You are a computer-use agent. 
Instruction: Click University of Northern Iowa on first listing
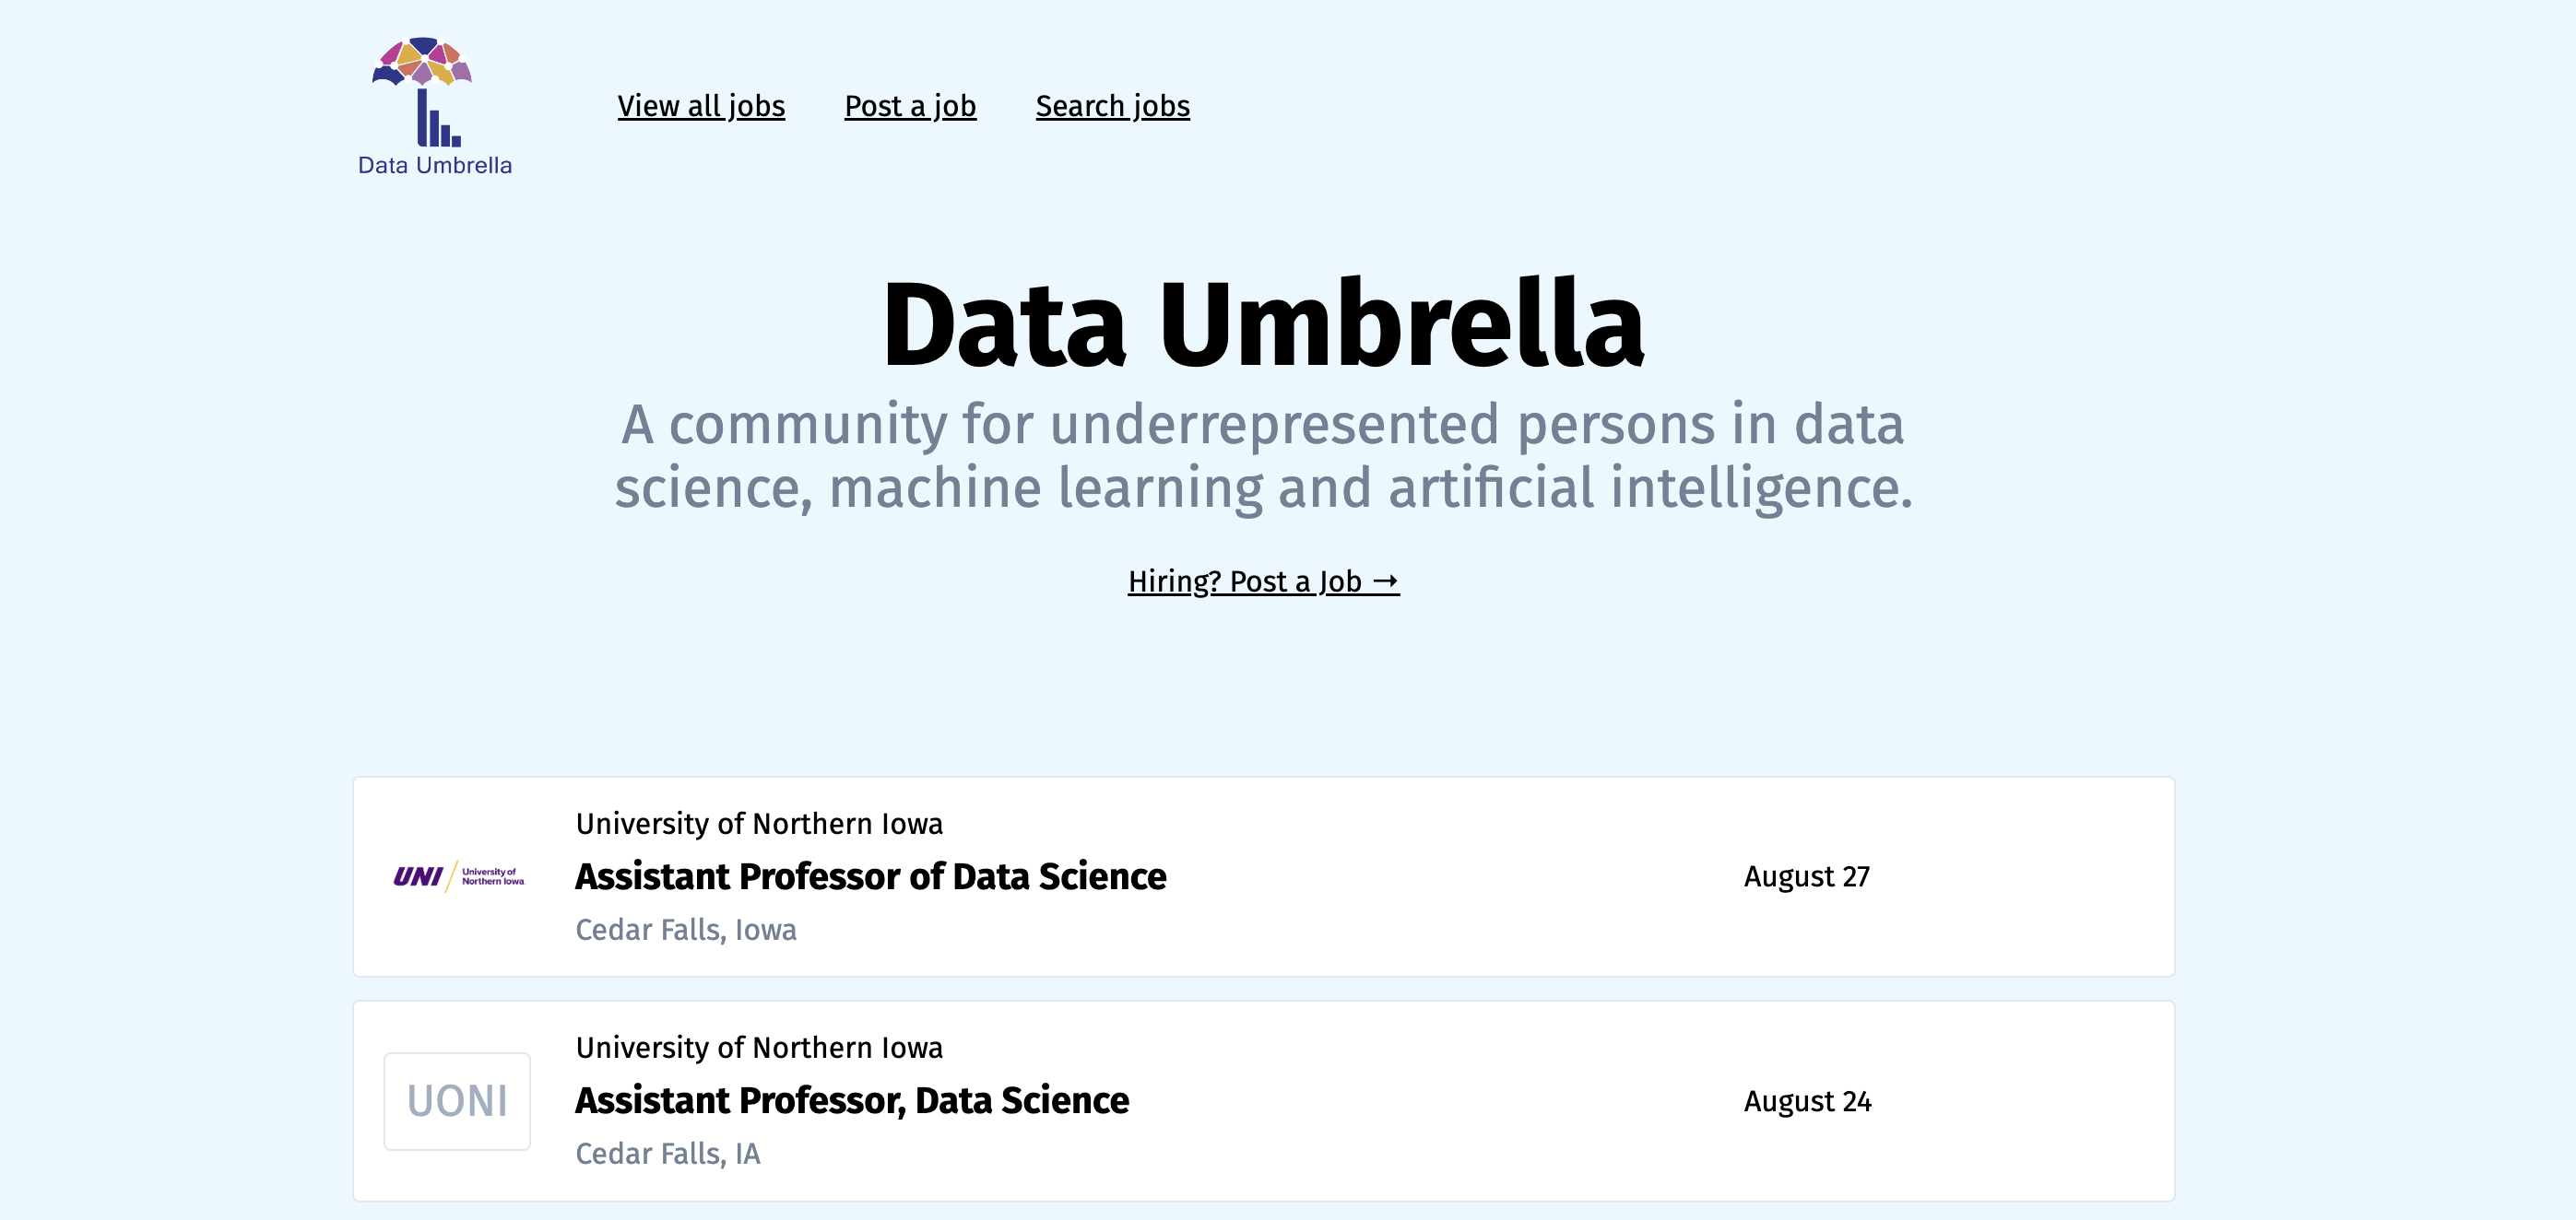tap(758, 825)
